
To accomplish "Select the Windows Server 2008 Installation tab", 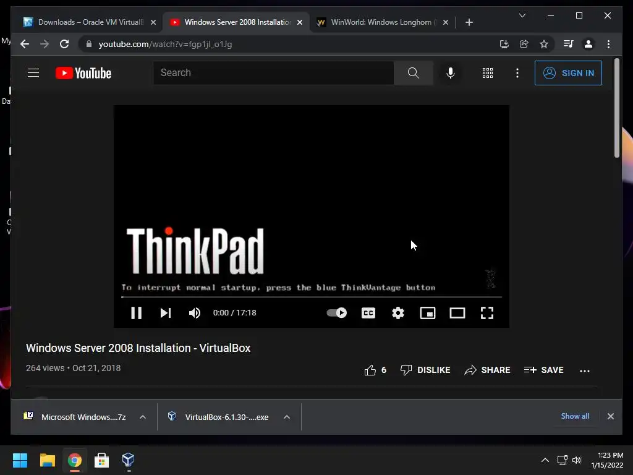I will point(237,22).
